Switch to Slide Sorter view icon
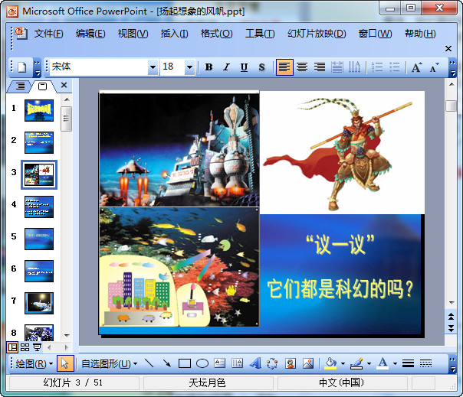This screenshot has height=397, width=463. tap(25, 347)
